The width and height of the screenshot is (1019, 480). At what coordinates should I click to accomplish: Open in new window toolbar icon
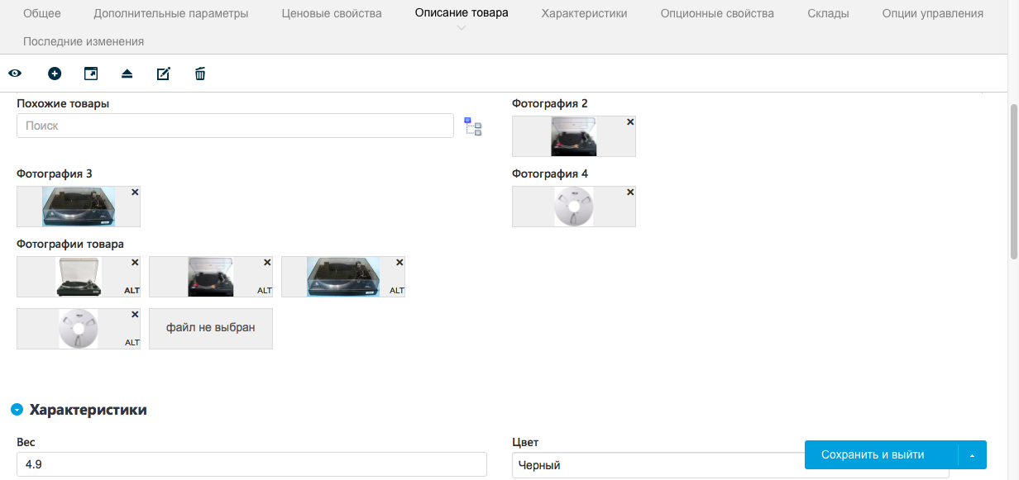(91, 74)
